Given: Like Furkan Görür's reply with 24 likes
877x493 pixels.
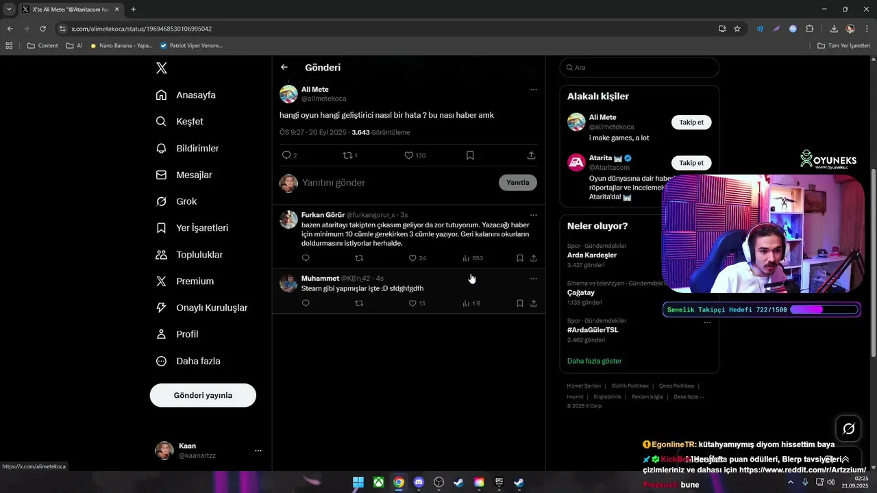Looking at the screenshot, I should tap(417, 258).
